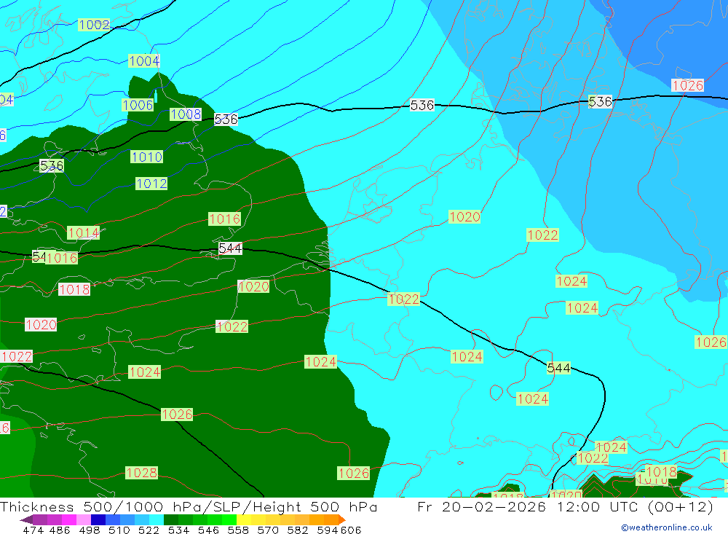728x534 pixels.
Task: Click legend value 546
Action: click(x=208, y=530)
